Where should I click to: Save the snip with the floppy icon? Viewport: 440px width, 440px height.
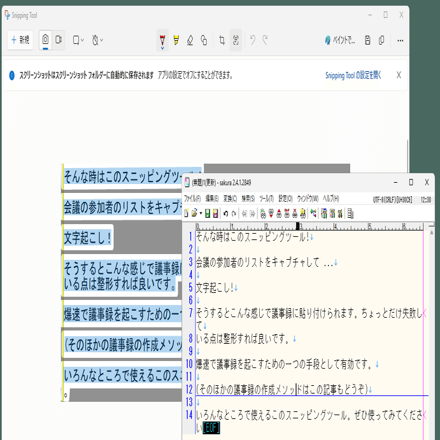point(367,40)
